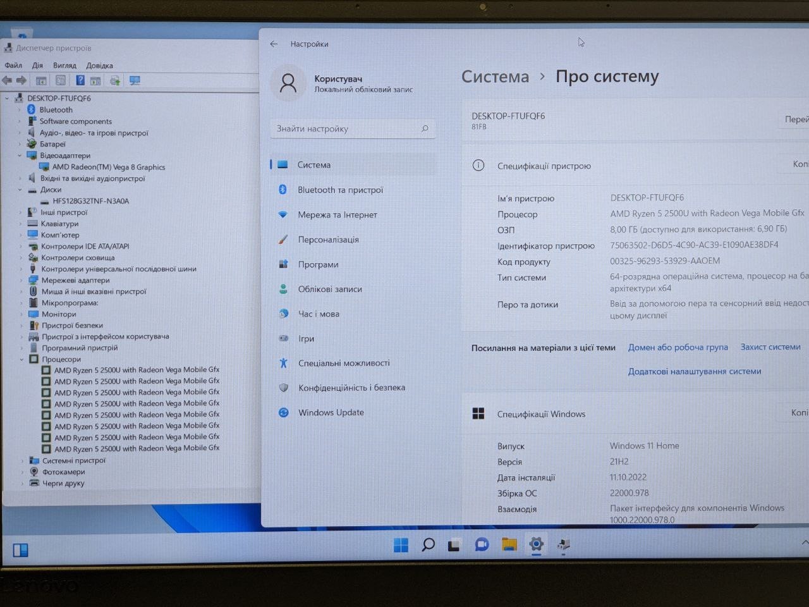
Task: Open File Explorer from taskbar
Action: (509, 544)
